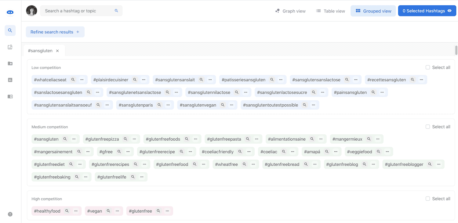Switch to Graph view
This screenshot has width=458, height=223.
290,11
